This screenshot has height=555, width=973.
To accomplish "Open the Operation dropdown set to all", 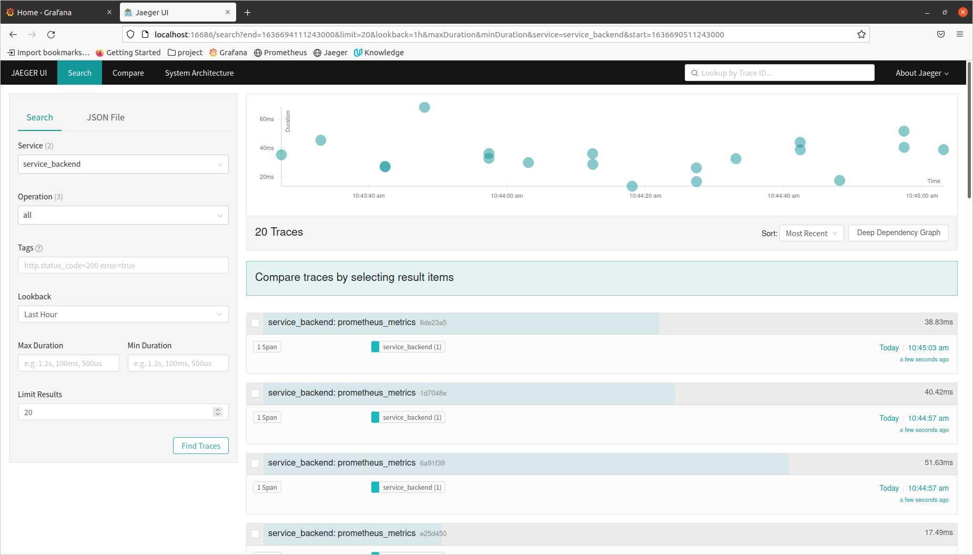I will tap(123, 215).
